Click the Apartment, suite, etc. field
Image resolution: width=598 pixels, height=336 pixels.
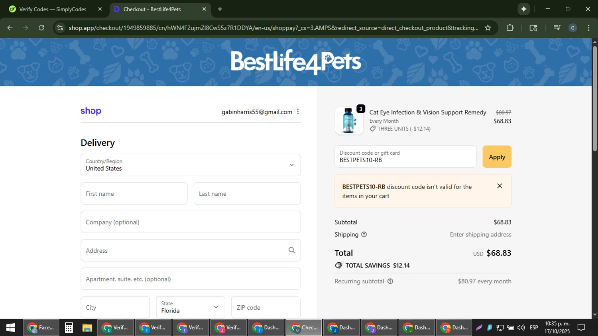coord(191,279)
